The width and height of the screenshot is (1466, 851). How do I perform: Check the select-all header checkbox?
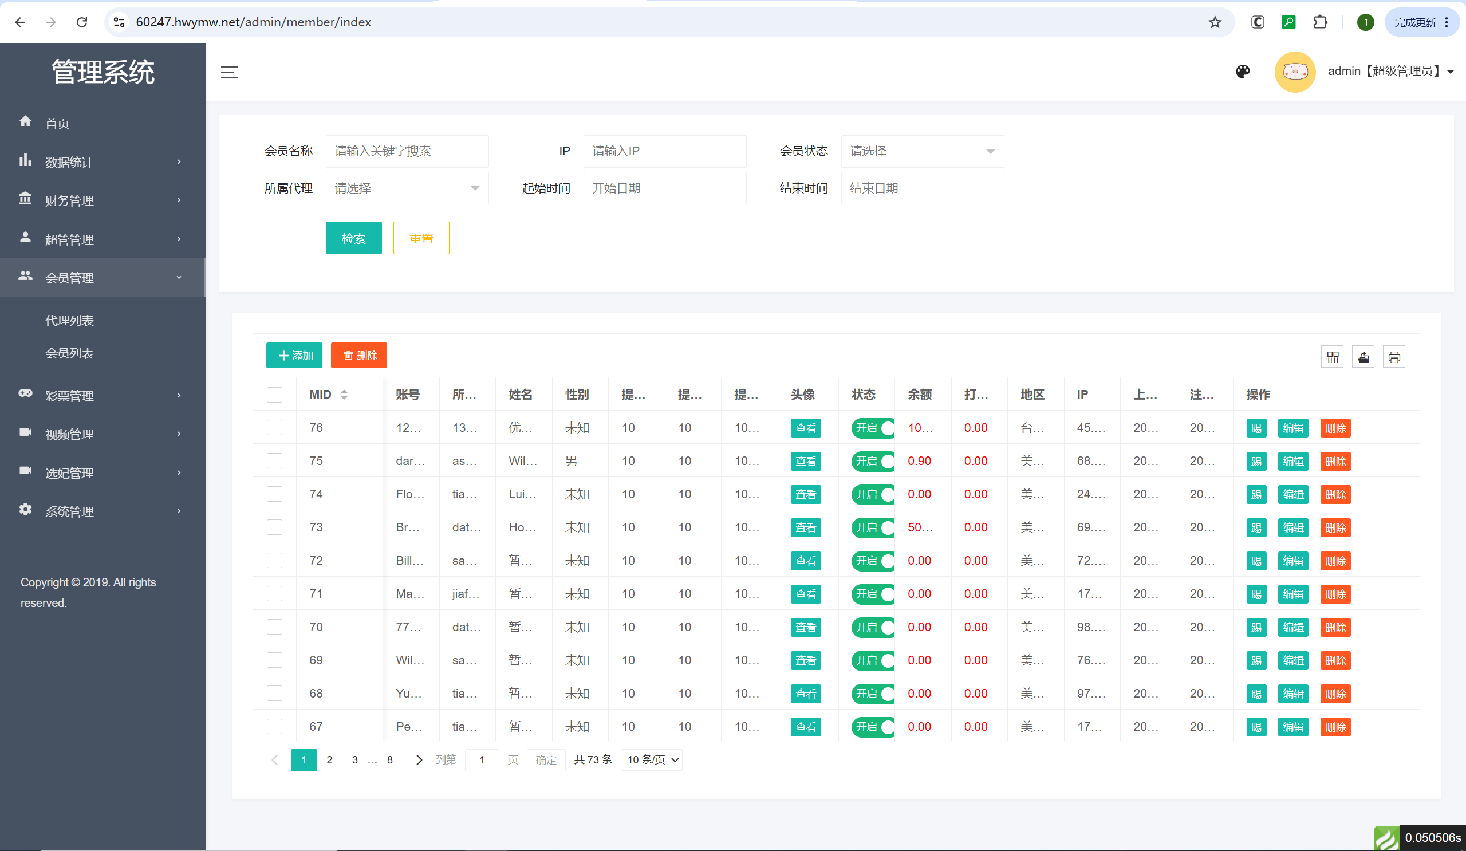click(x=274, y=395)
